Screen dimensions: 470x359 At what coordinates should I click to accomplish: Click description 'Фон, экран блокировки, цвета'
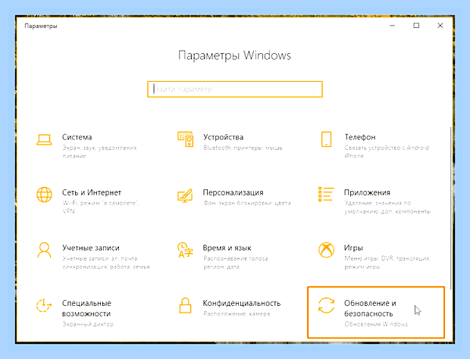tap(247, 203)
